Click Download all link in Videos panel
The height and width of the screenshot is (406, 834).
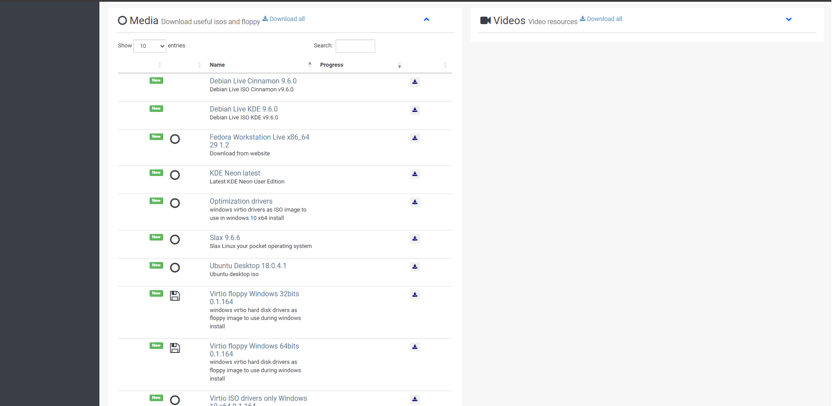tap(604, 19)
